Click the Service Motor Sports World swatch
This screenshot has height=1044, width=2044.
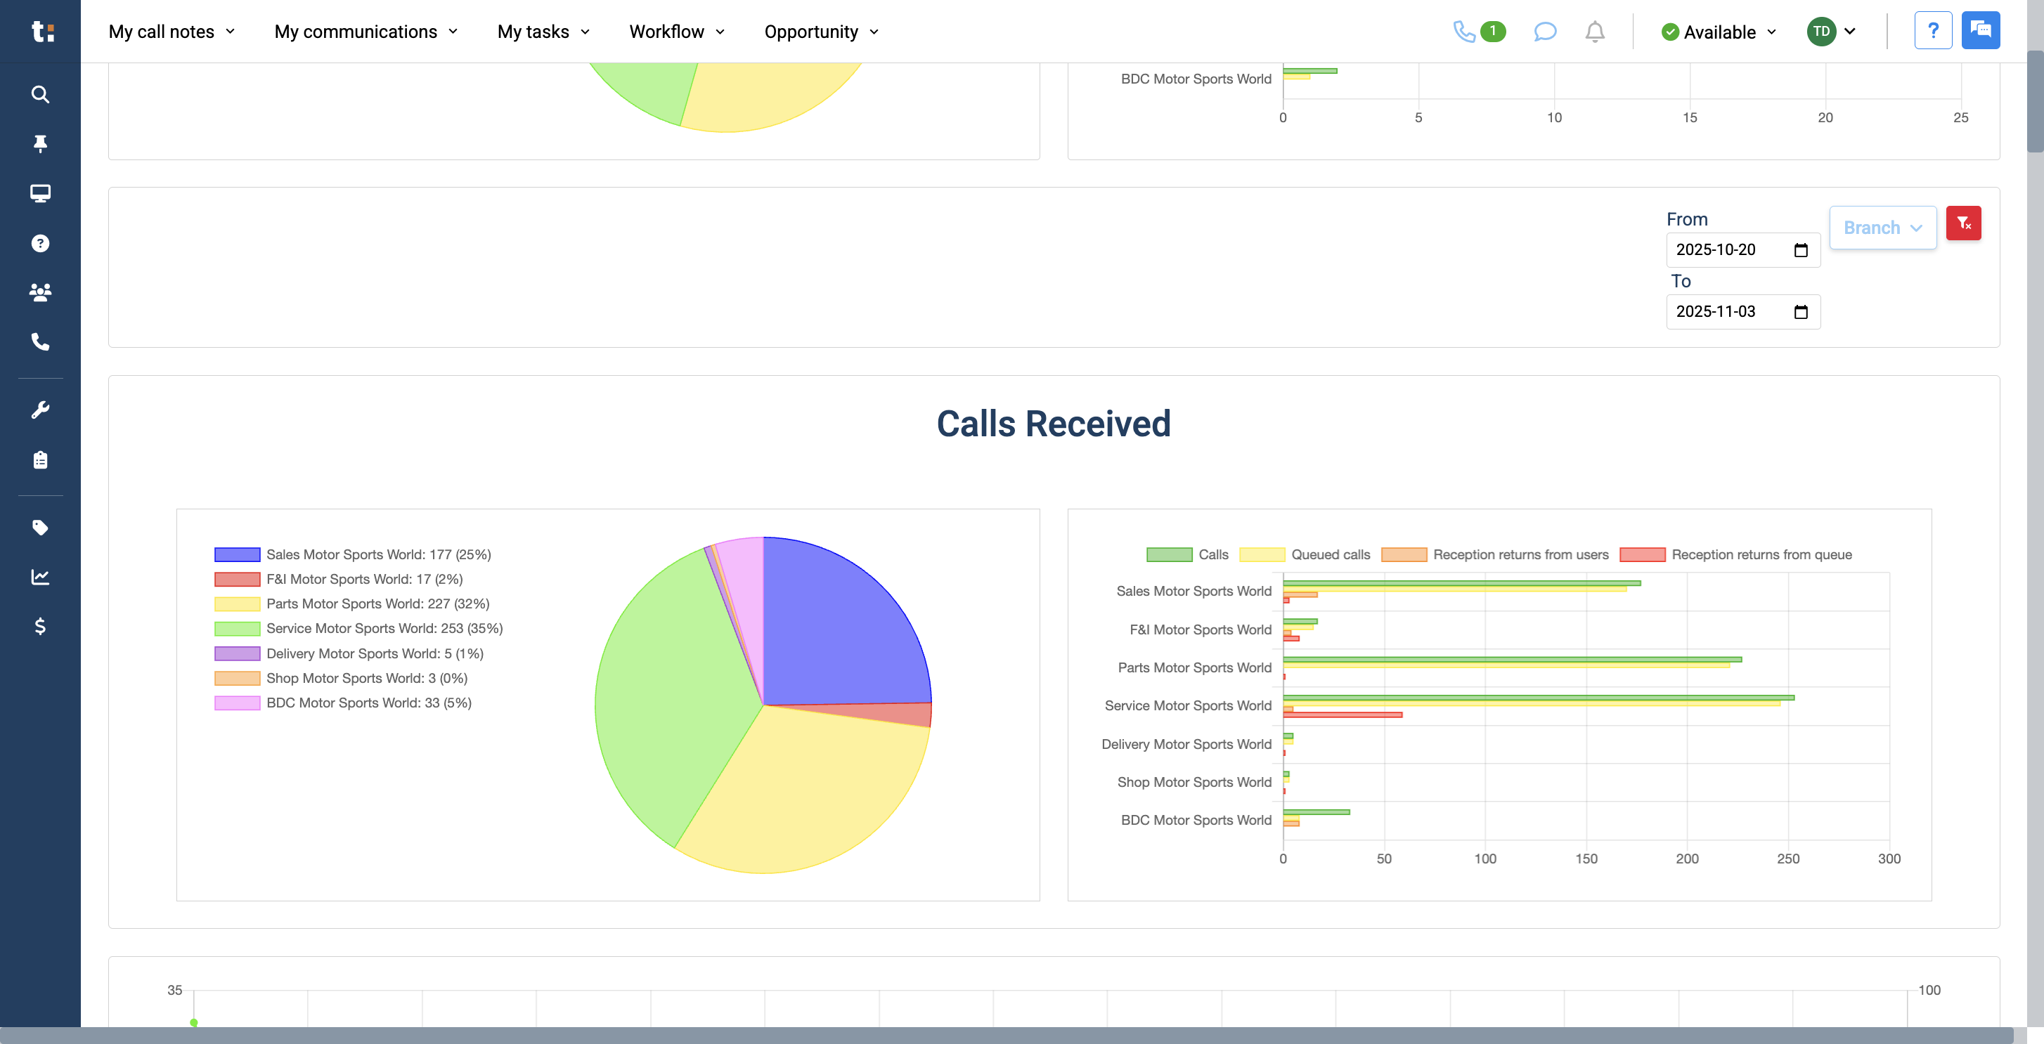coord(238,628)
